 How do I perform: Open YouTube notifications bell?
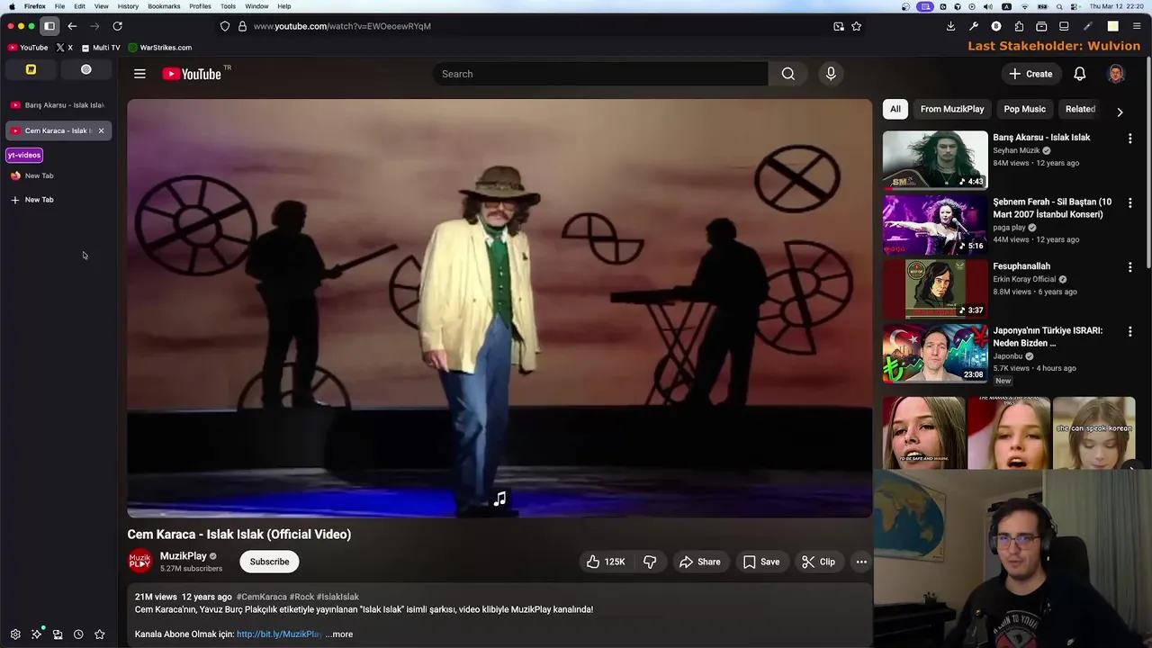click(1080, 74)
